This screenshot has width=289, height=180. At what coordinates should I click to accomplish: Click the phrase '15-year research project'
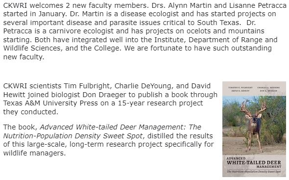160,103
